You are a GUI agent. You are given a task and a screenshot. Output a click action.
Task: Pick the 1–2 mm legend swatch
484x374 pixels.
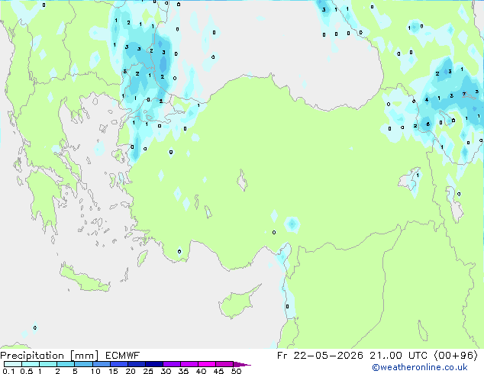48,364
